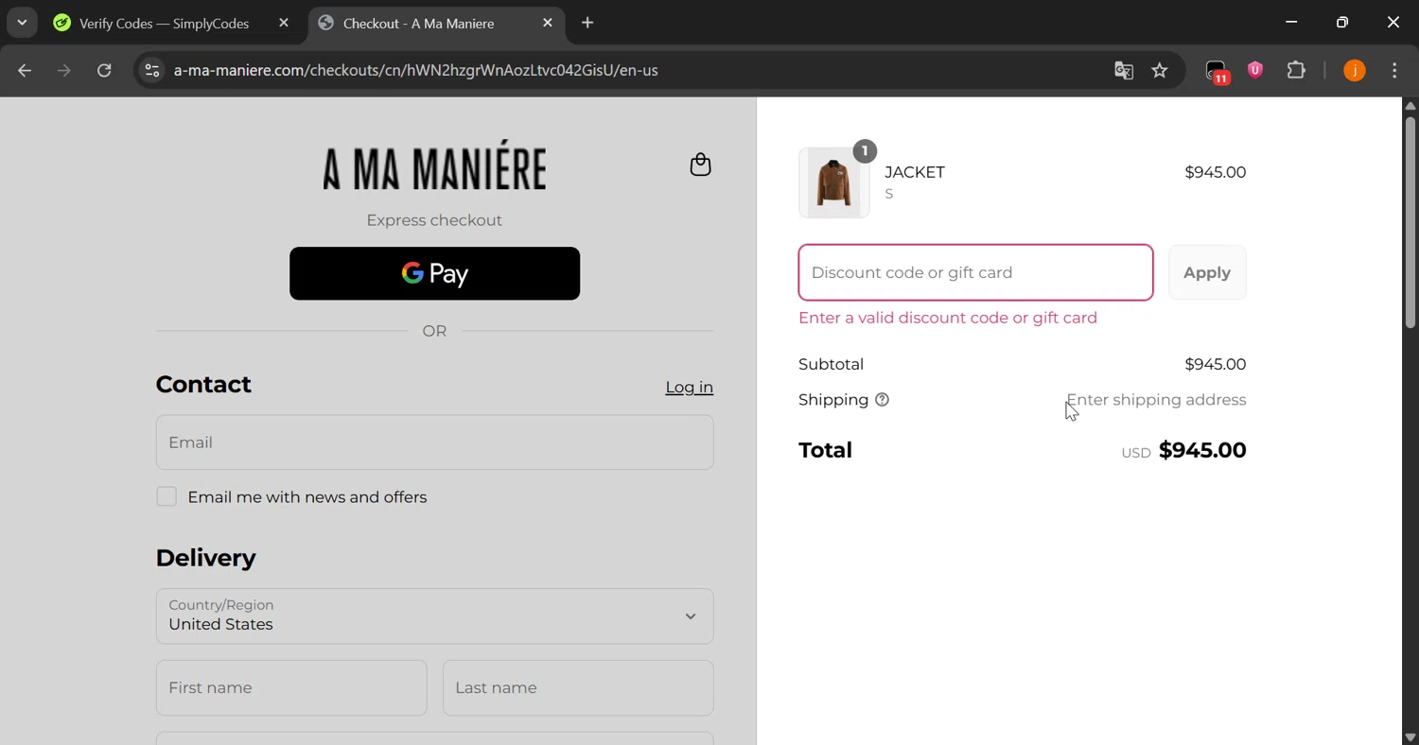Click the vertical page scrollbar thumb

click(1410, 222)
